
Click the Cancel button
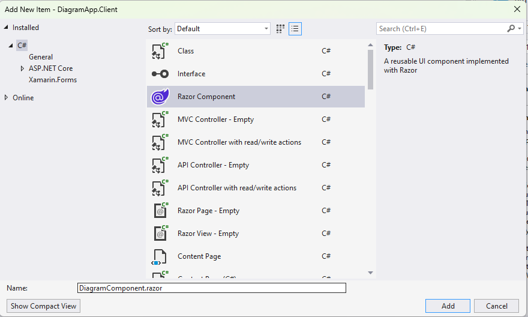pyautogui.click(x=496, y=306)
